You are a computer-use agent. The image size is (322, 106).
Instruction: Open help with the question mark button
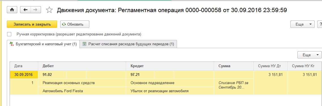coord(320,24)
